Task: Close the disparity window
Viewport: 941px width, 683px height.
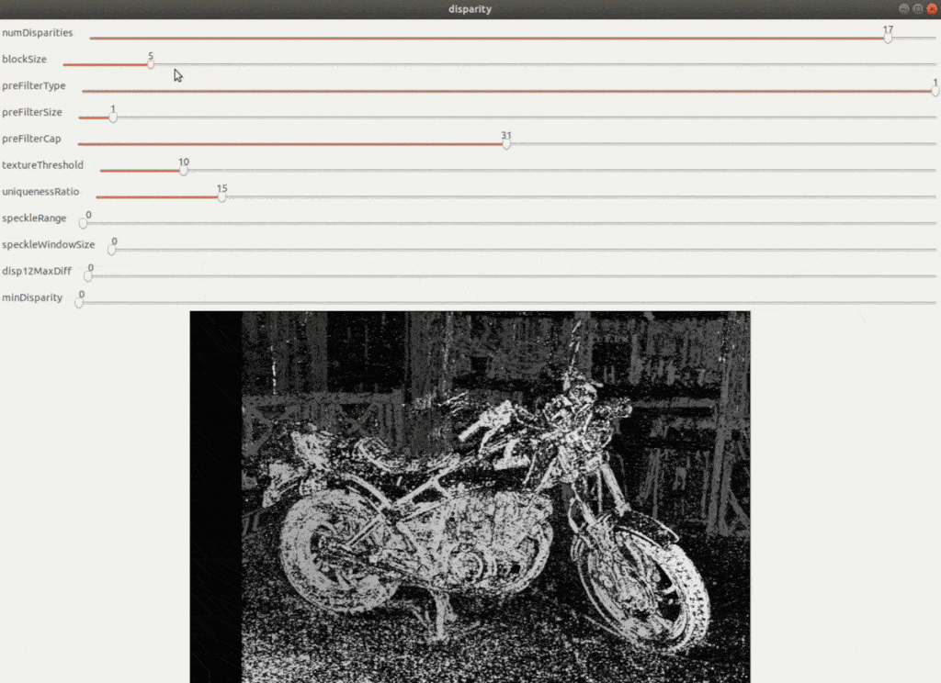Action: pyautogui.click(x=931, y=8)
